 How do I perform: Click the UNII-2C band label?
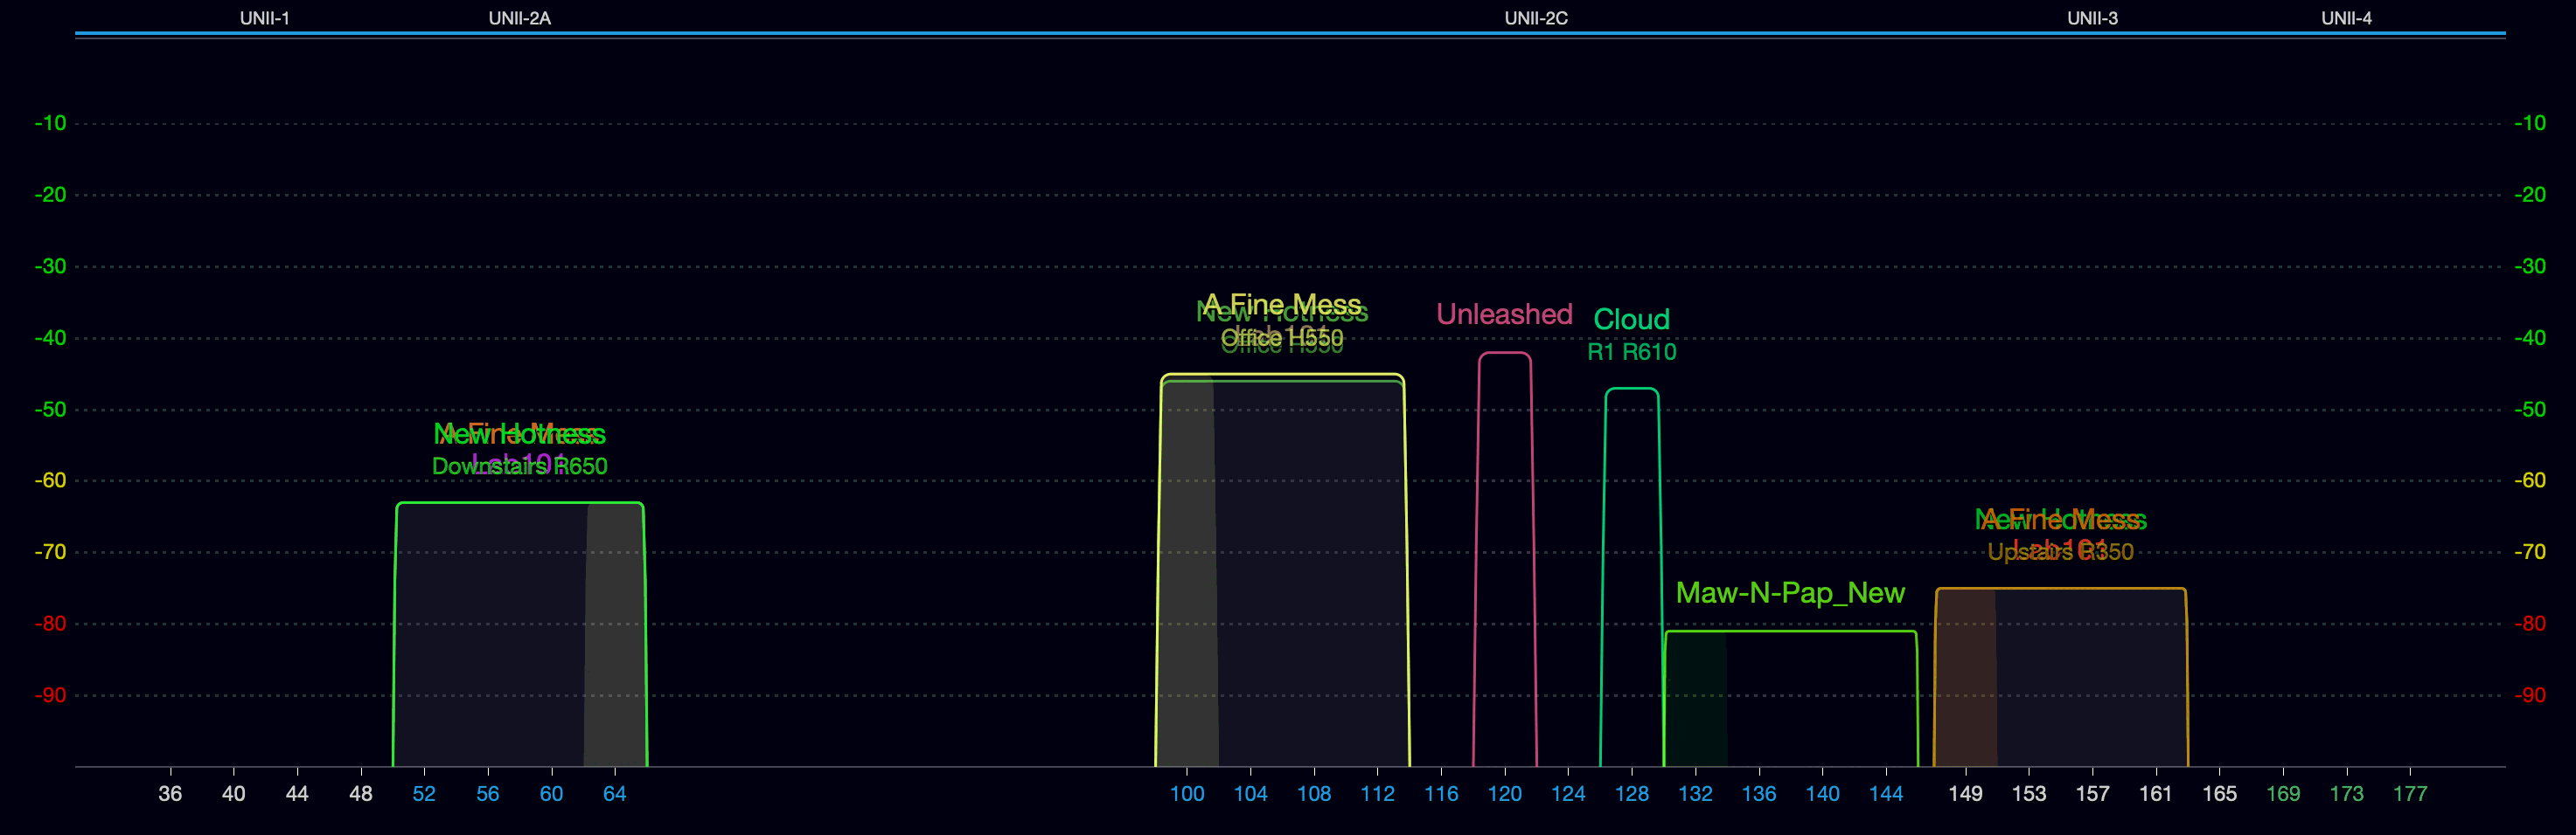point(1536,18)
